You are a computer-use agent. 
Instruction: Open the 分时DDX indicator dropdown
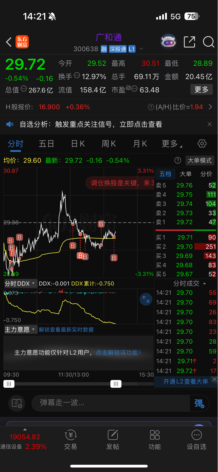click(21, 283)
